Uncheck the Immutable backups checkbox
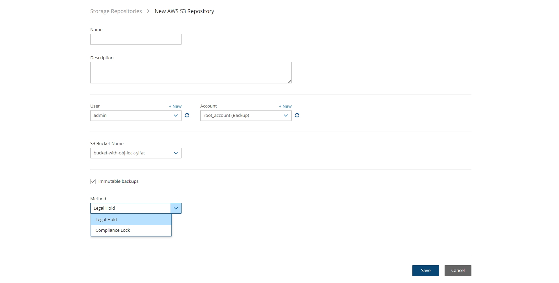 click(x=93, y=182)
